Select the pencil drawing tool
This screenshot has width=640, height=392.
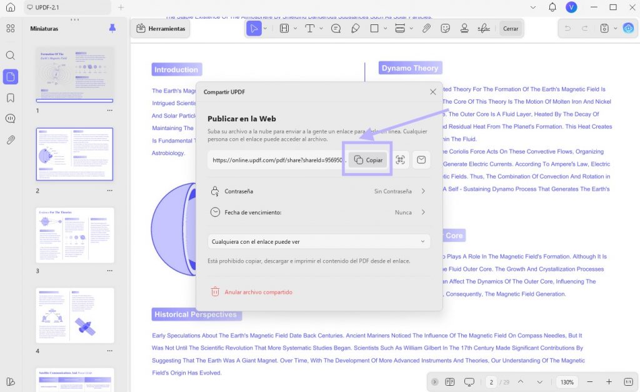point(356,28)
